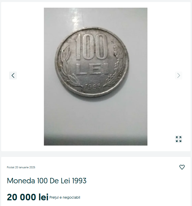Screen dimensions: 192x206
Task: Show the next gallery photo
Action: point(179,75)
